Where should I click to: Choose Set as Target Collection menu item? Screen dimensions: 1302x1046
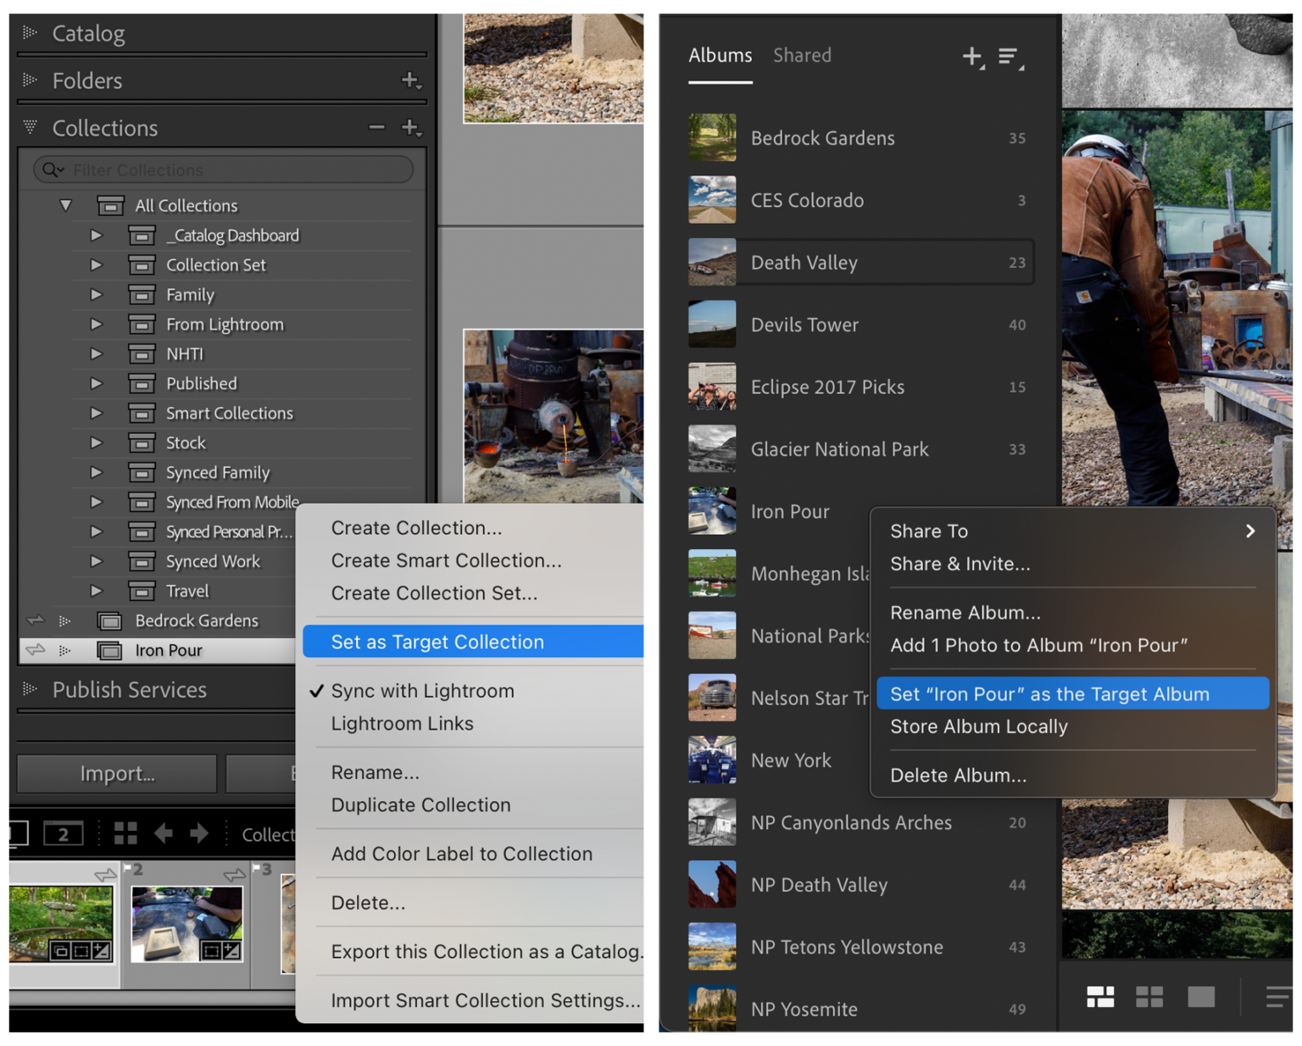(437, 642)
